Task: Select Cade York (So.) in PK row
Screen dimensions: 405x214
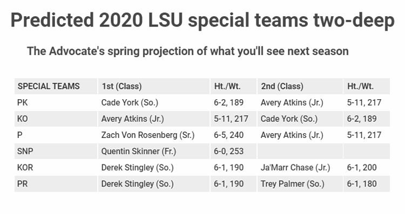Action: [130, 102]
